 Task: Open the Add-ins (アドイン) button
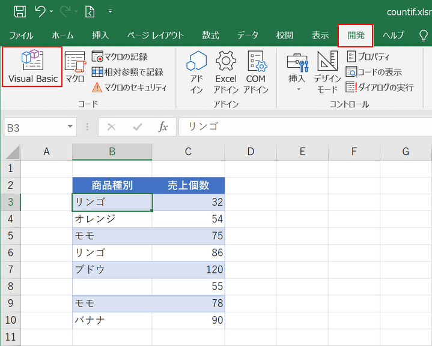coord(196,72)
